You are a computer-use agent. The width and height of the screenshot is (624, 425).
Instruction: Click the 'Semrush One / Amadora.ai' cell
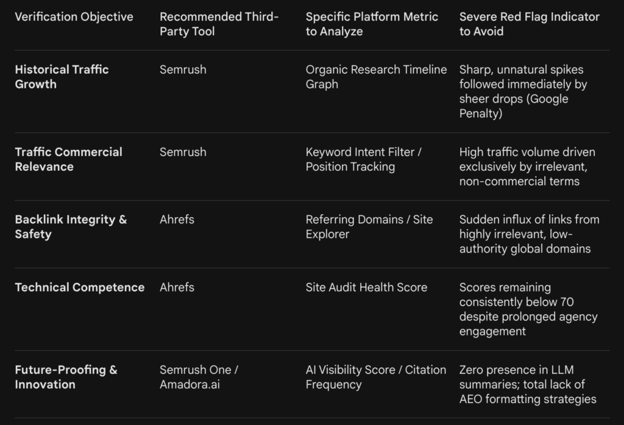coord(199,377)
